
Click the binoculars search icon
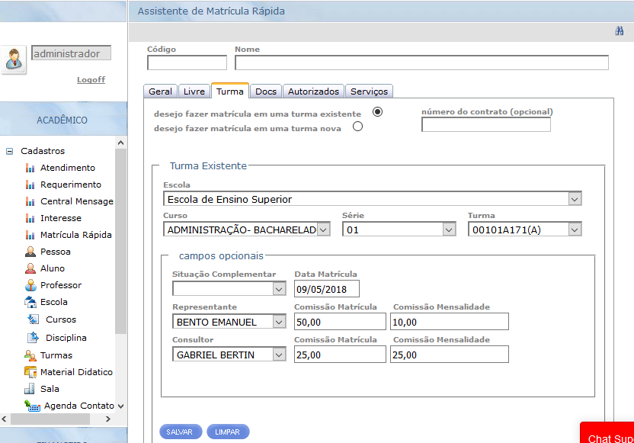coord(619,30)
